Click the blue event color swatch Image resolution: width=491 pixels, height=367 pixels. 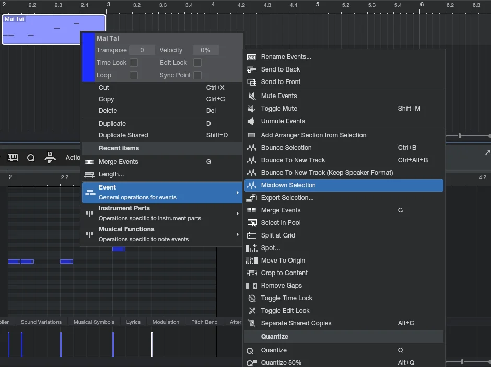88,57
